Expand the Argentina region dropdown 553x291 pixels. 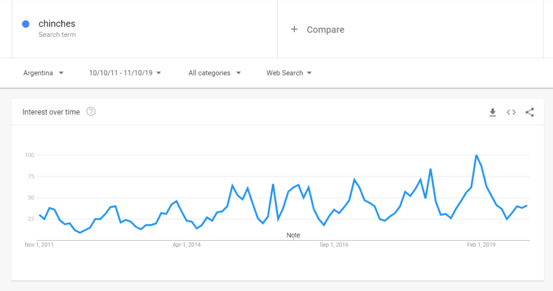43,73
